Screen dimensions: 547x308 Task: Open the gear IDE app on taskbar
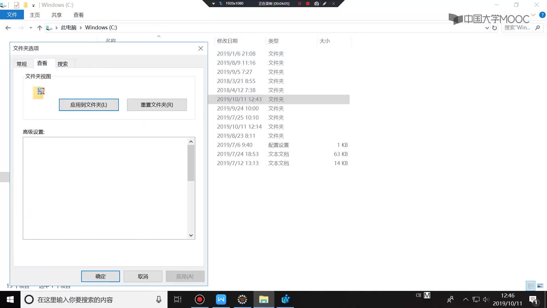242,299
